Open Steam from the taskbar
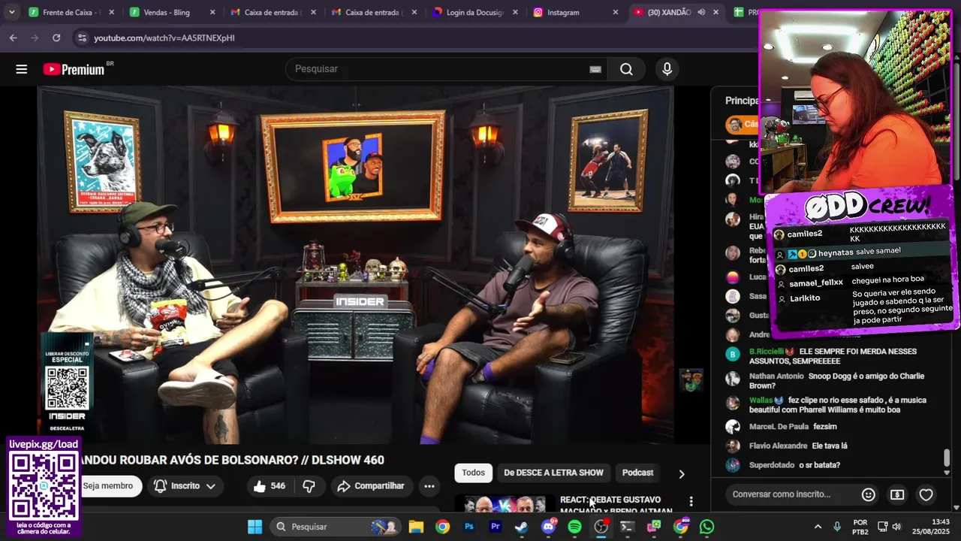The width and height of the screenshot is (961, 541). (521, 527)
